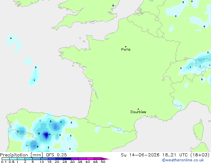Select the 0.5–1 mm legend swatch
This screenshot has height=163, width=211.
pyautogui.click(x=13, y=159)
